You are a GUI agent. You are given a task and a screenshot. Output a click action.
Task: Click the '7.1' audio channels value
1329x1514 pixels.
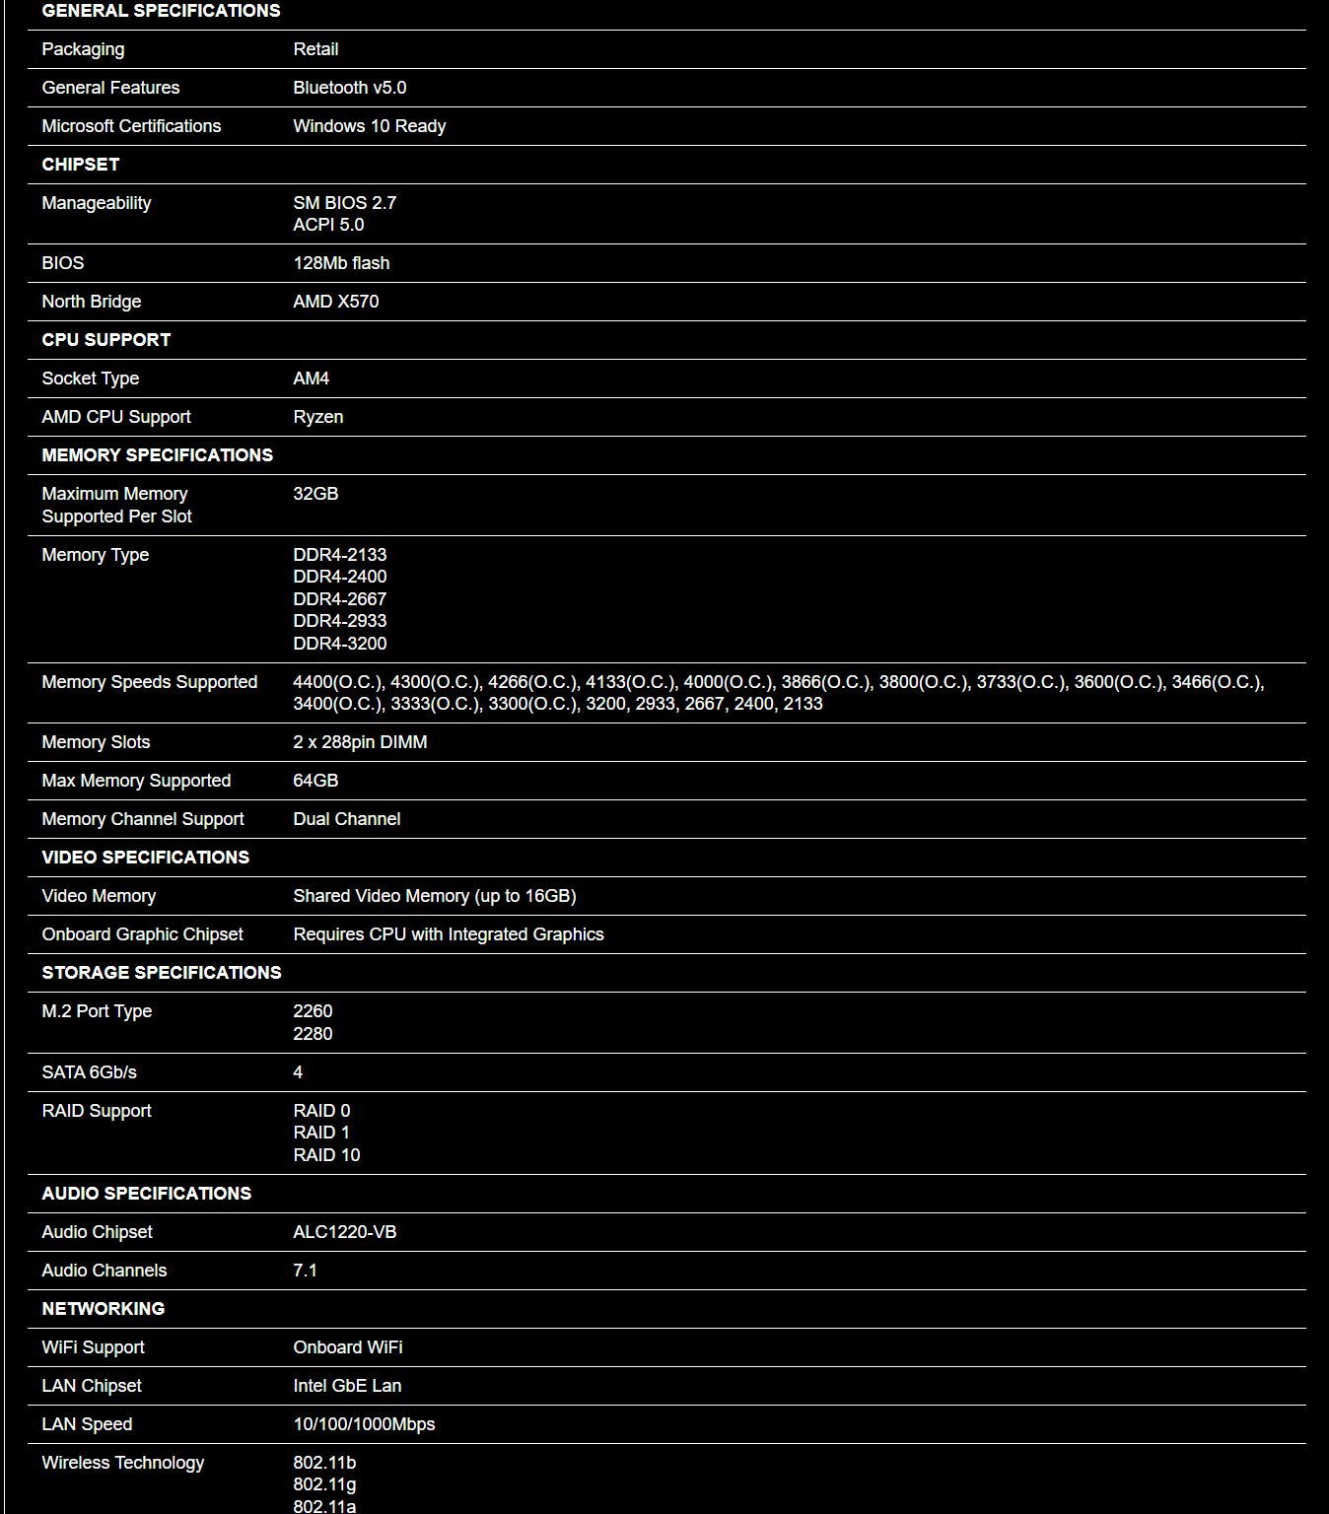305,1271
